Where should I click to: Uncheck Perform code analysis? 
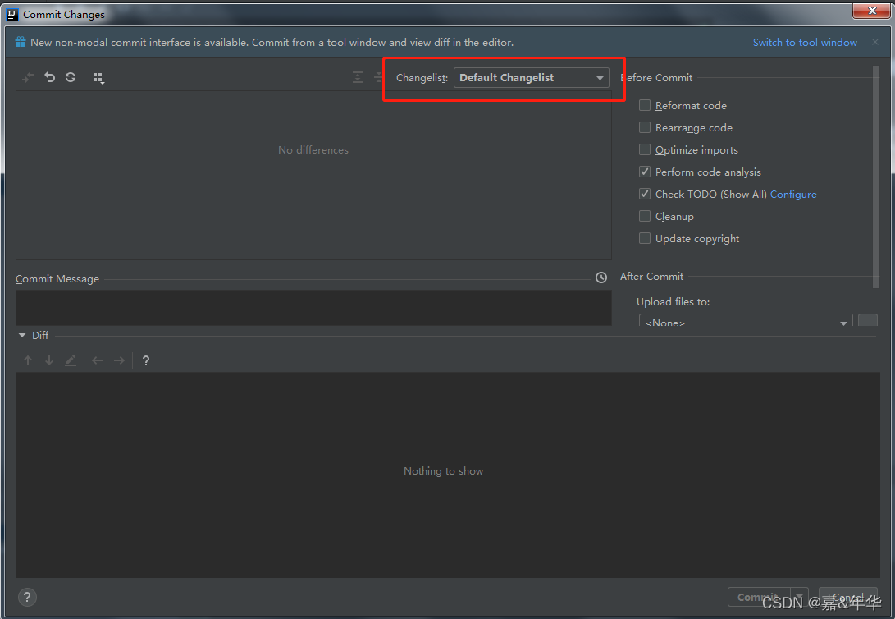point(645,172)
